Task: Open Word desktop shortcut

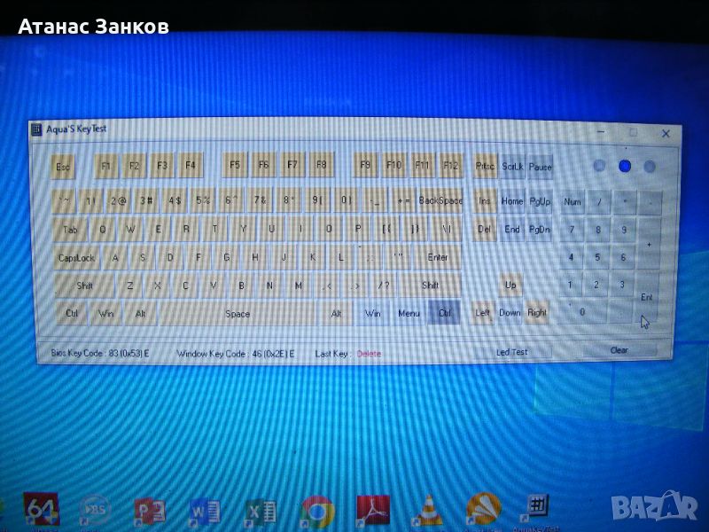Action: click(x=205, y=512)
